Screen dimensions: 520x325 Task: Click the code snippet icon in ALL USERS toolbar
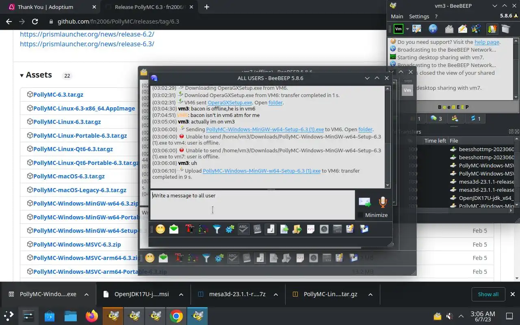coord(310,229)
